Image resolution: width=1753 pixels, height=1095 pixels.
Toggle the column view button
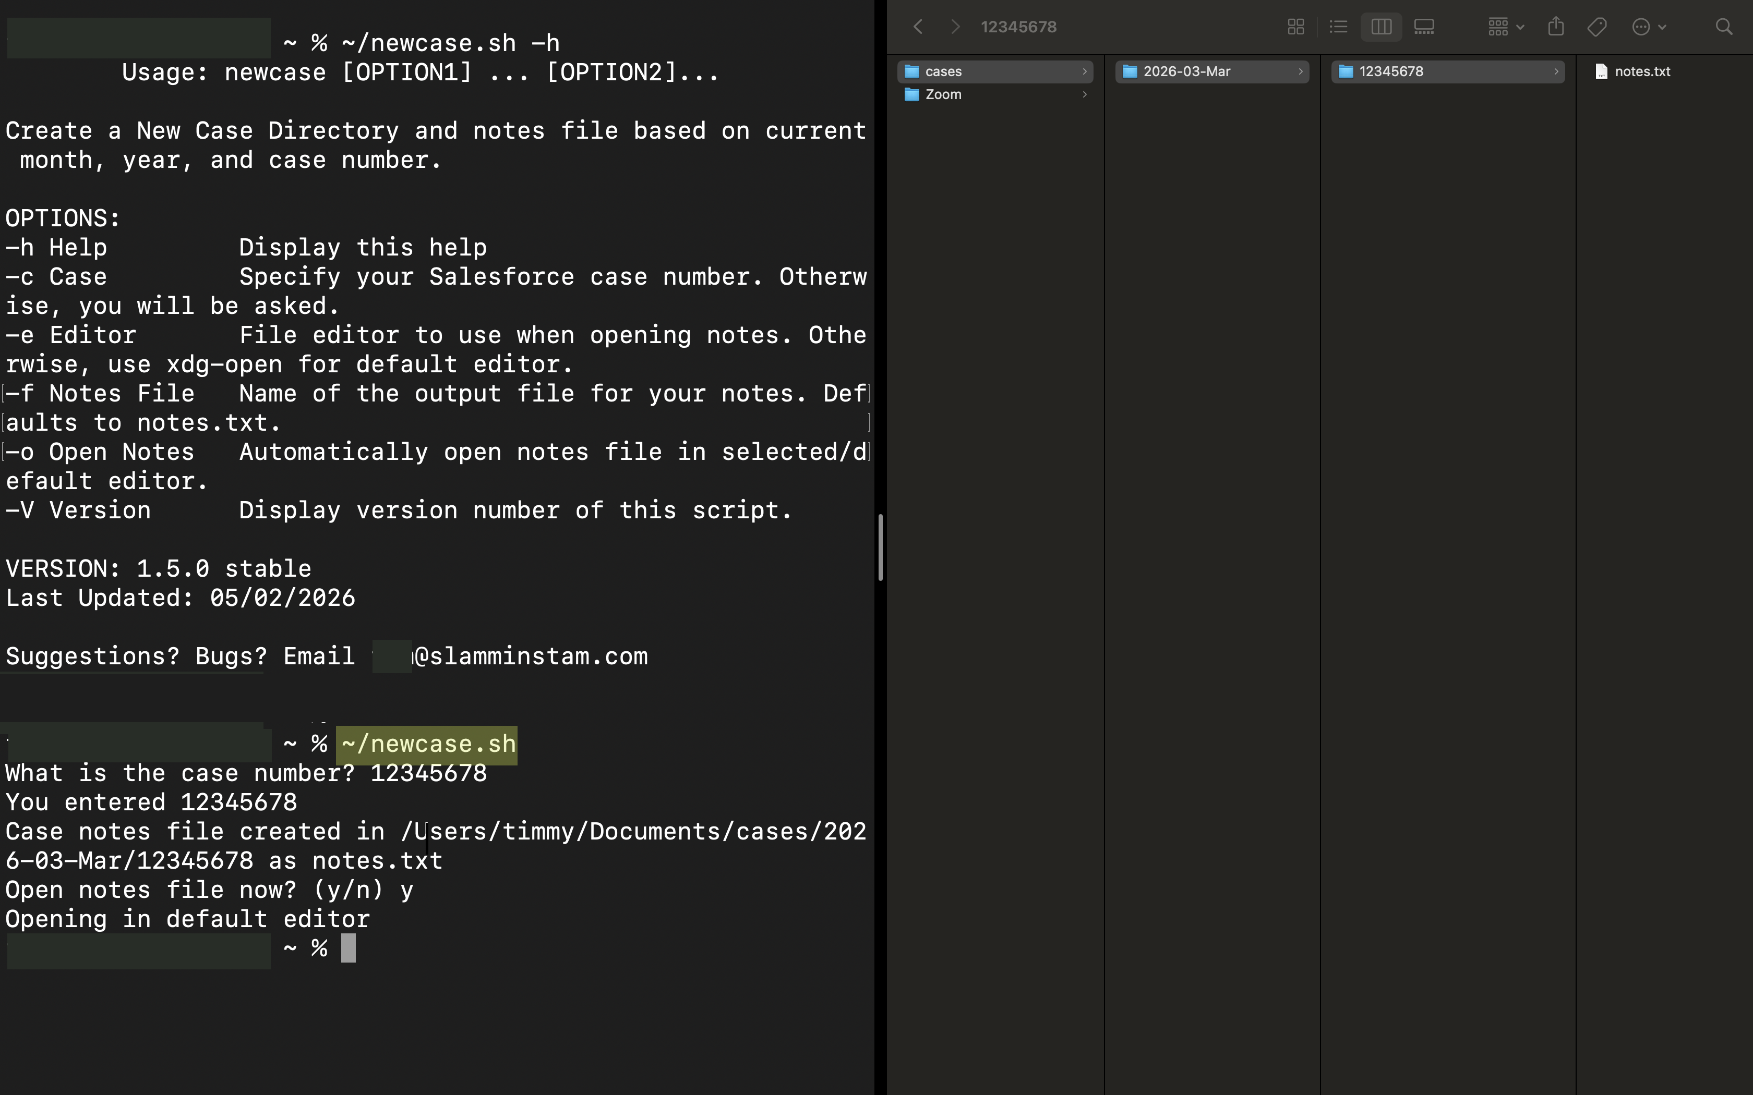coord(1380,27)
